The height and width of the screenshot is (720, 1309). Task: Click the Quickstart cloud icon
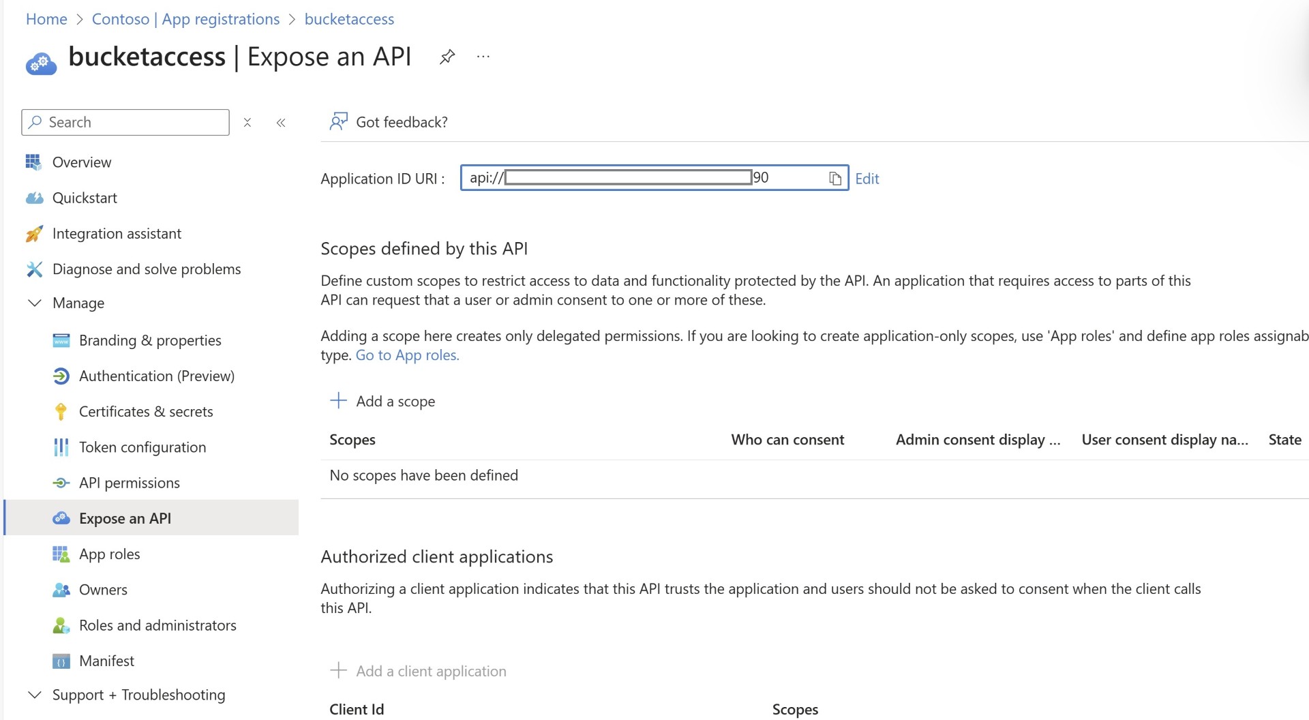tap(34, 198)
